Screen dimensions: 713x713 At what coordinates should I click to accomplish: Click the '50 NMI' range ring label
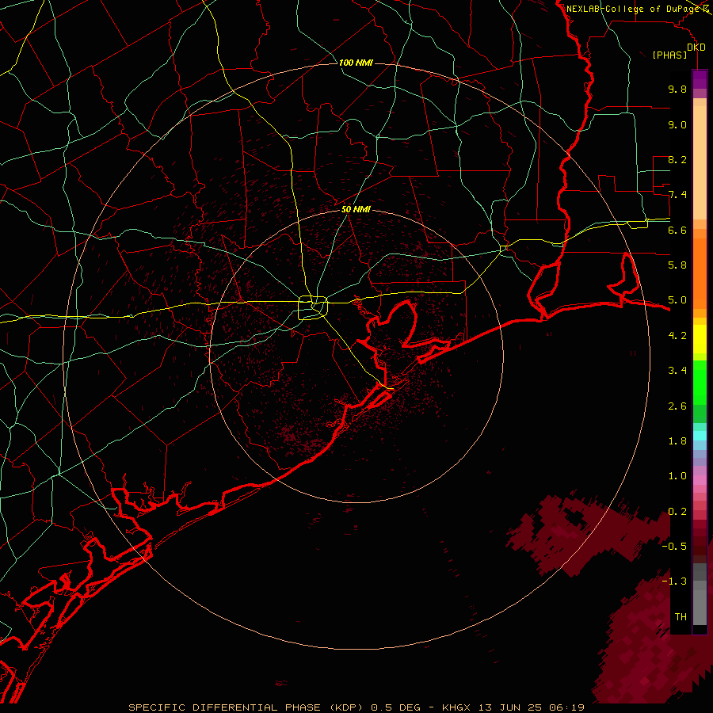pos(356,209)
